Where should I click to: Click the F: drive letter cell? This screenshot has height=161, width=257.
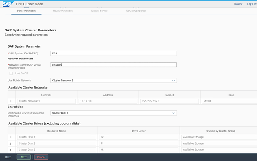point(139,143)
